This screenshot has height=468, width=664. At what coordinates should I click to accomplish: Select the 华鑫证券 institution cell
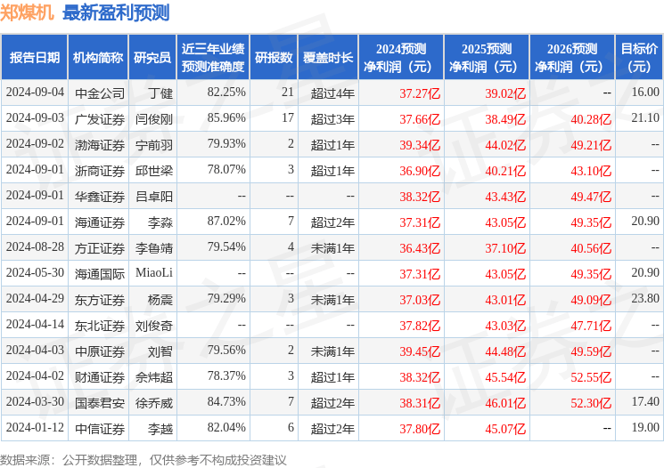[100, 196]
